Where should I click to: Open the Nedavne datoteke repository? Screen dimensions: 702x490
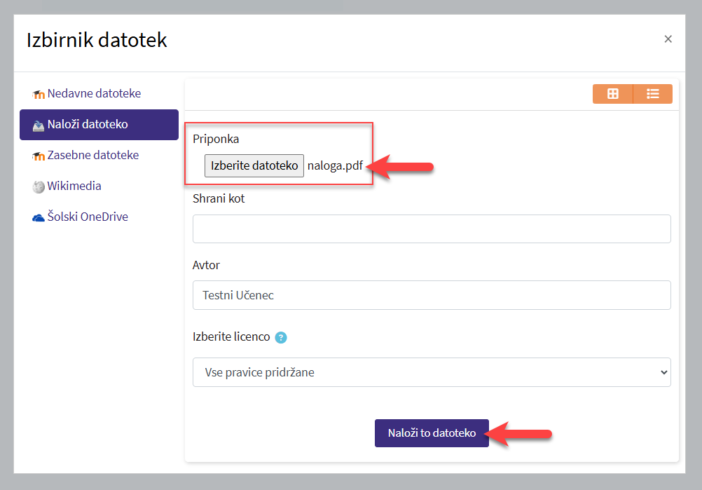[94, 93]
